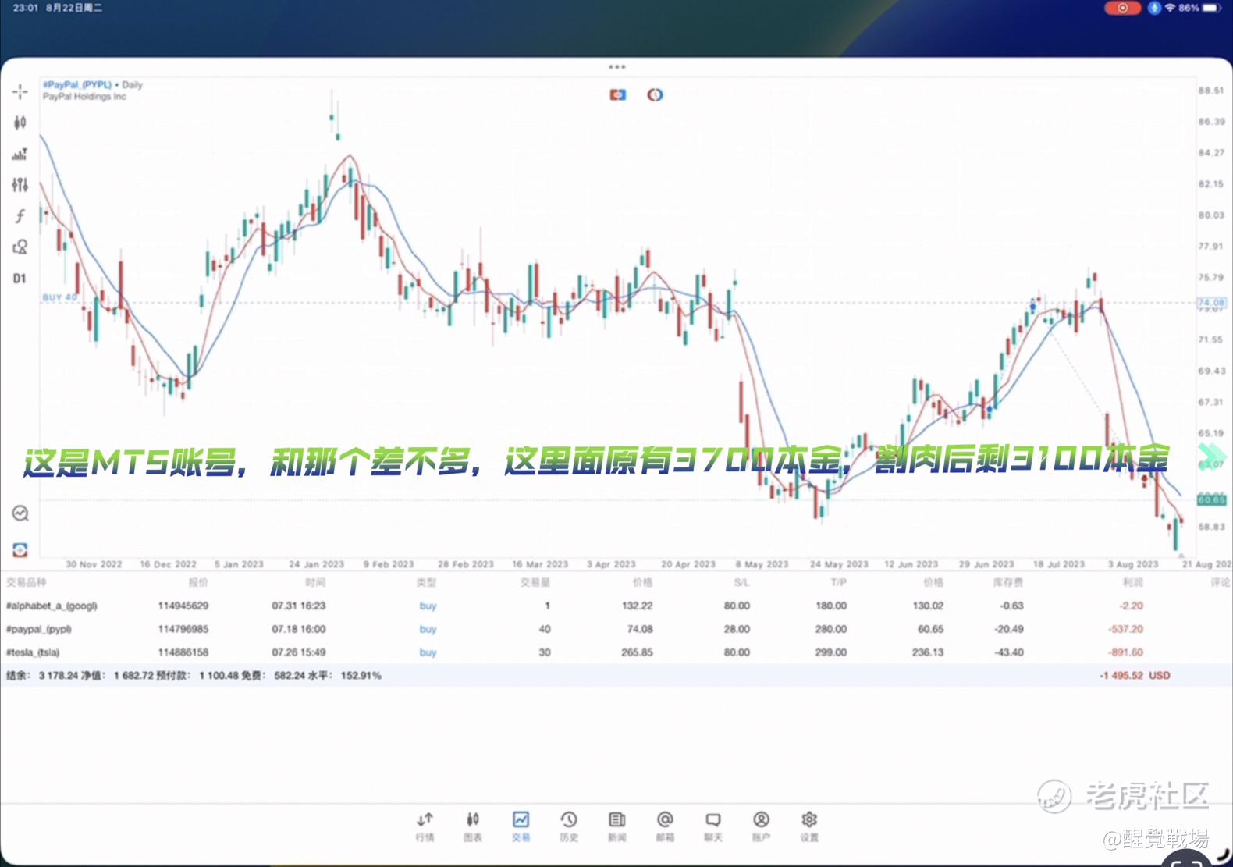Click the -2.20 profit value
Viewport: 1233px width, 867px height.
click(x=1131, y=606)
